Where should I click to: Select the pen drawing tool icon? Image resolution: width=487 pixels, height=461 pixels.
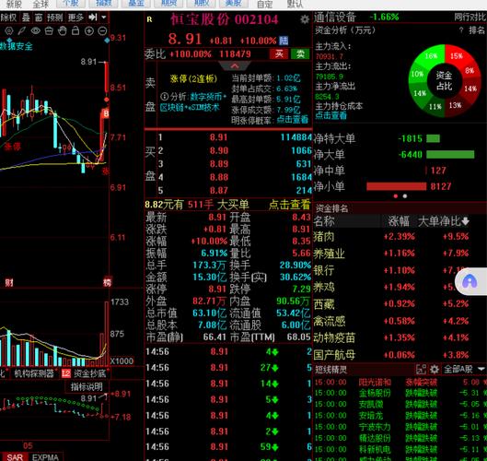22,30
